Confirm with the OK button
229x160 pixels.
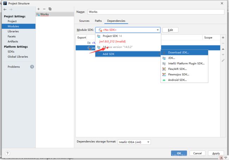point(179,153)
